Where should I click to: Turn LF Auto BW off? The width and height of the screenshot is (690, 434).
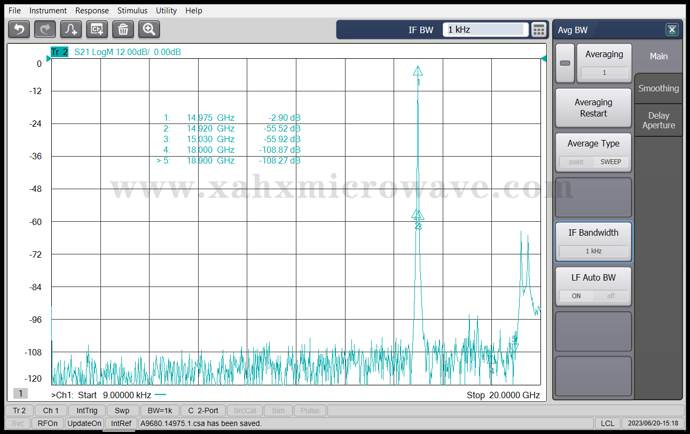pyautogui.click(x=610, y=296)
